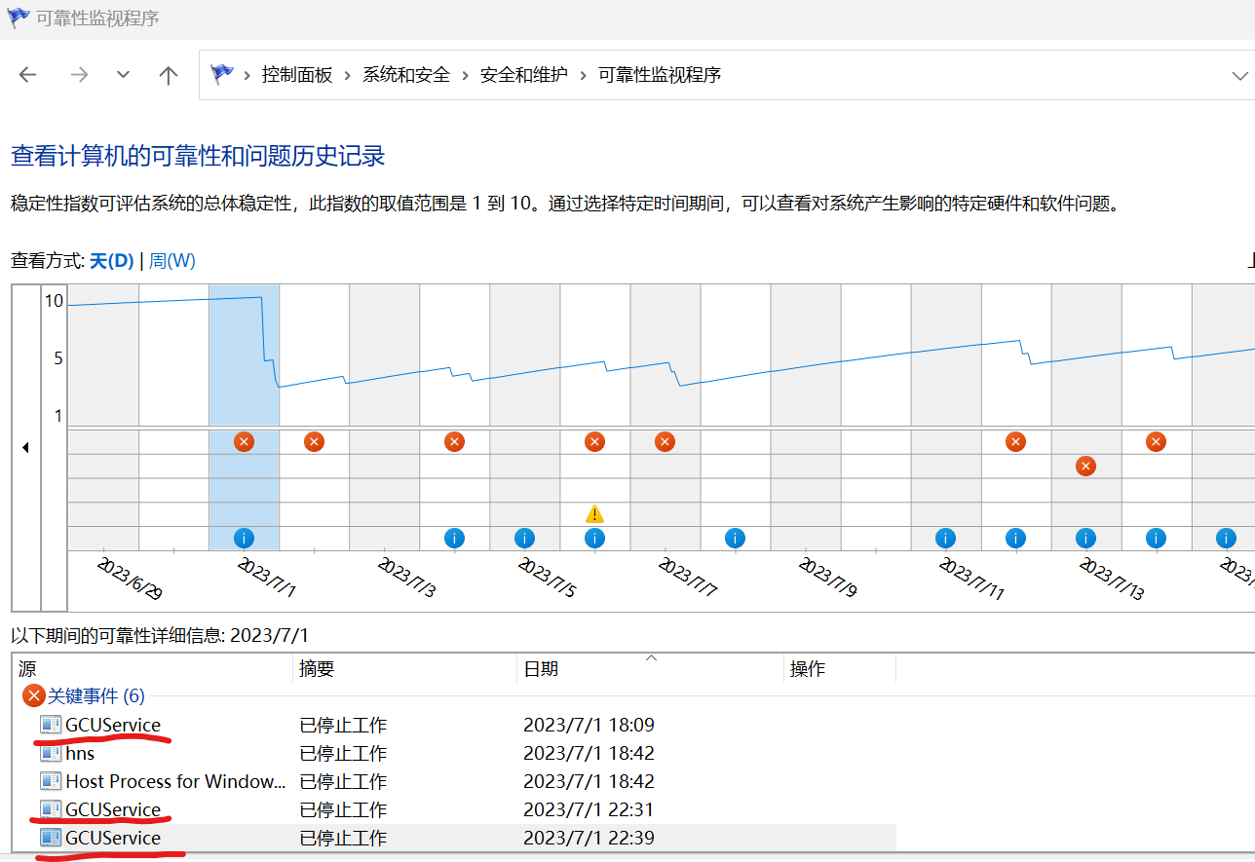Click date cell 2023/7/1 22:31
This screenshot has height=862, width=1255.
(x=589, y=809)
